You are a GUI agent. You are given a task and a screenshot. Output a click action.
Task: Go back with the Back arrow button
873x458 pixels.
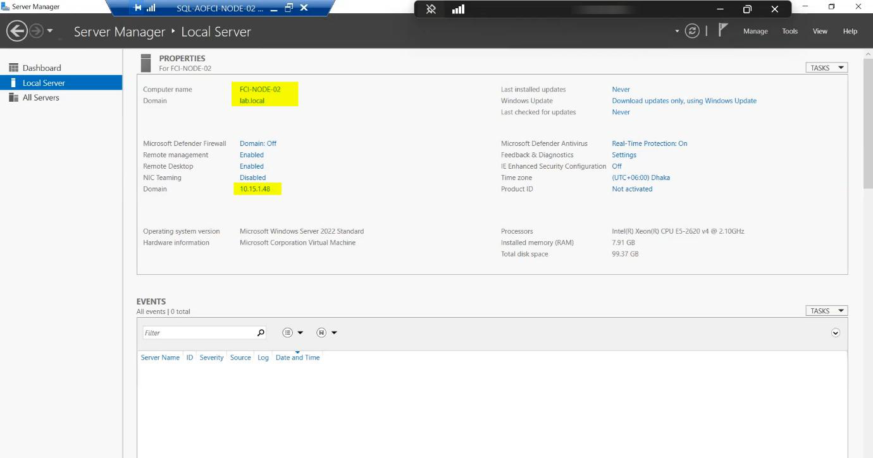click(17, 31)
